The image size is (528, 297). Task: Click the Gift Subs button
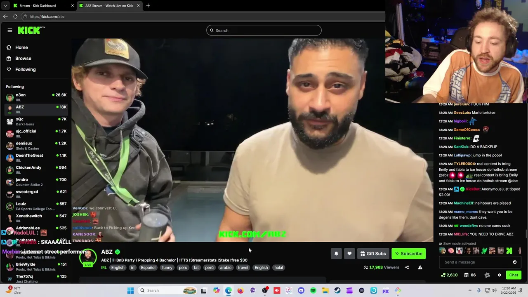click(373, 254)
